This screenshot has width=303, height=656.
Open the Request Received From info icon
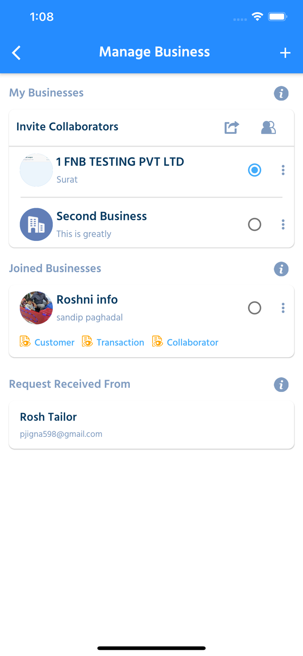[281, 385]
